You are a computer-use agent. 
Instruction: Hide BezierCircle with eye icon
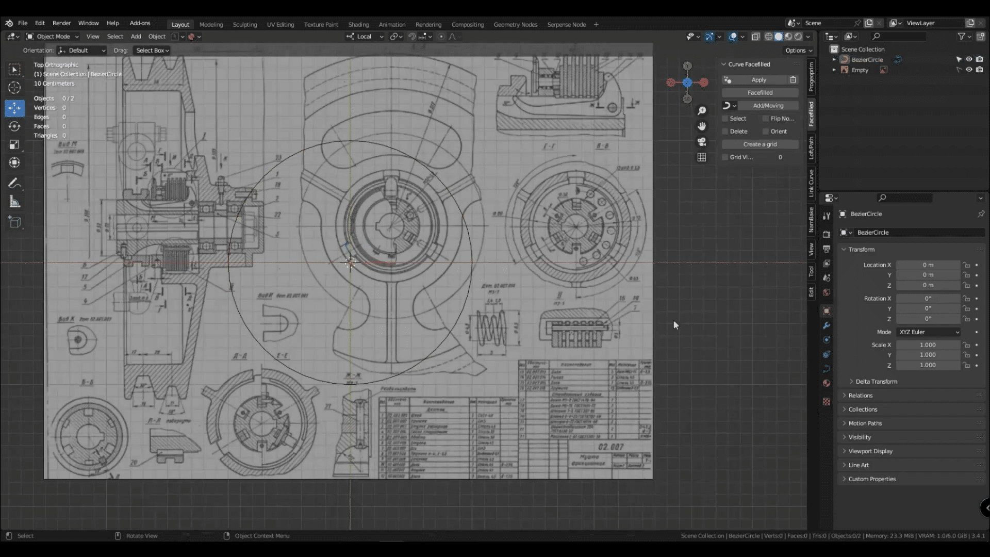[969, 59]
